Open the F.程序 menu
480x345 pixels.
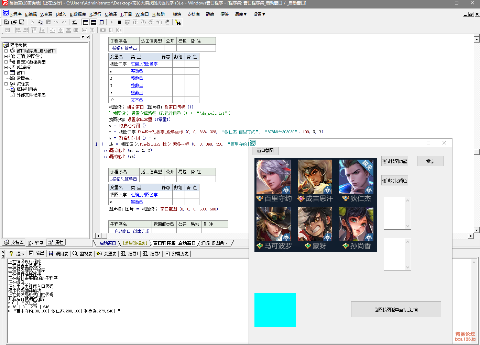pyautogui.click(x=16, y=14)
